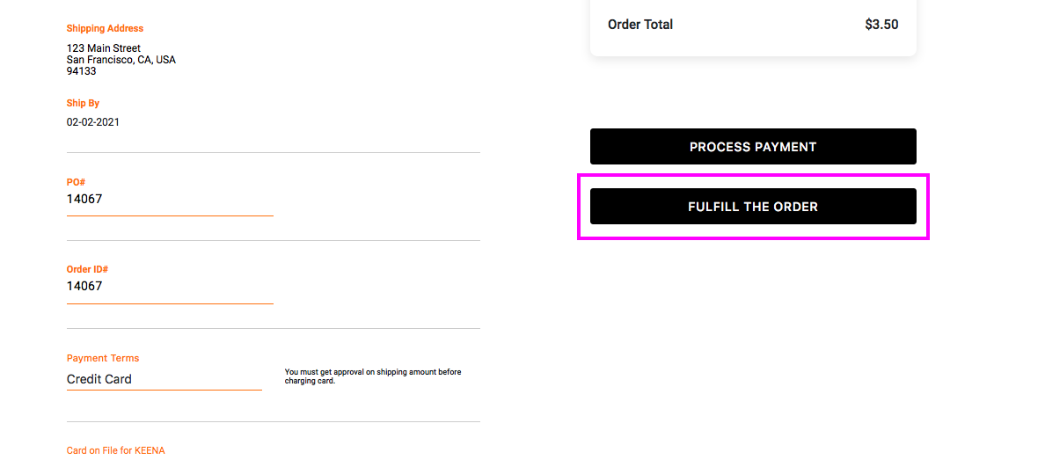Click the shipping approval note text
Image resolution: width=1045 pixels, height=460 pixels.
coord(372,376)
